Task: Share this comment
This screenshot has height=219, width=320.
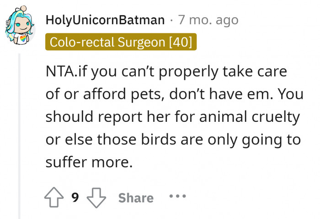Action: click(136, 198)
